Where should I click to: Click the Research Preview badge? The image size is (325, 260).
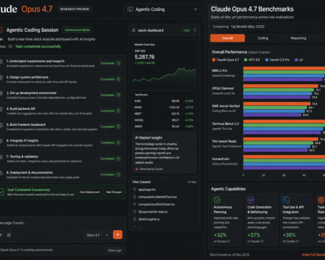tap(74, 9)
